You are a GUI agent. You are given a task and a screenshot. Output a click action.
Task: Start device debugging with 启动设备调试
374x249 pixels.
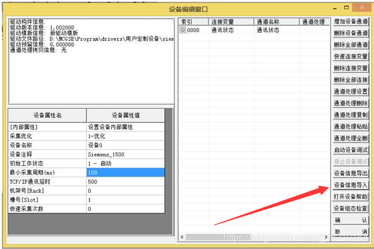[x=351, y=150]
